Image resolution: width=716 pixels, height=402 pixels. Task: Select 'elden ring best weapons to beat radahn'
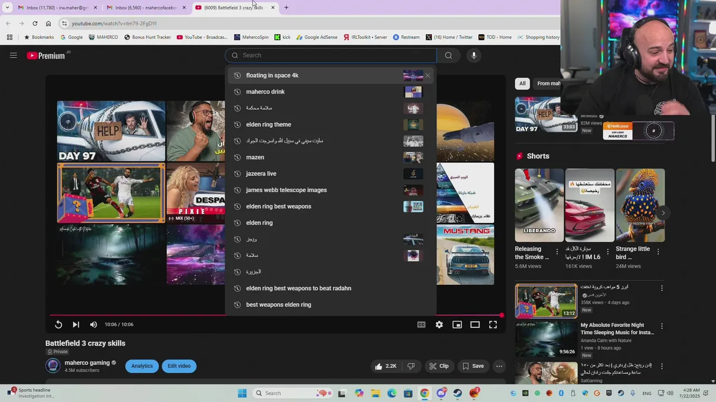(x=331, y=288)
